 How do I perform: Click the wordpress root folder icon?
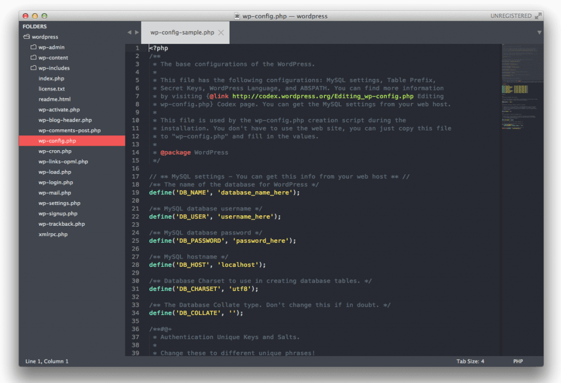[27, 37]
